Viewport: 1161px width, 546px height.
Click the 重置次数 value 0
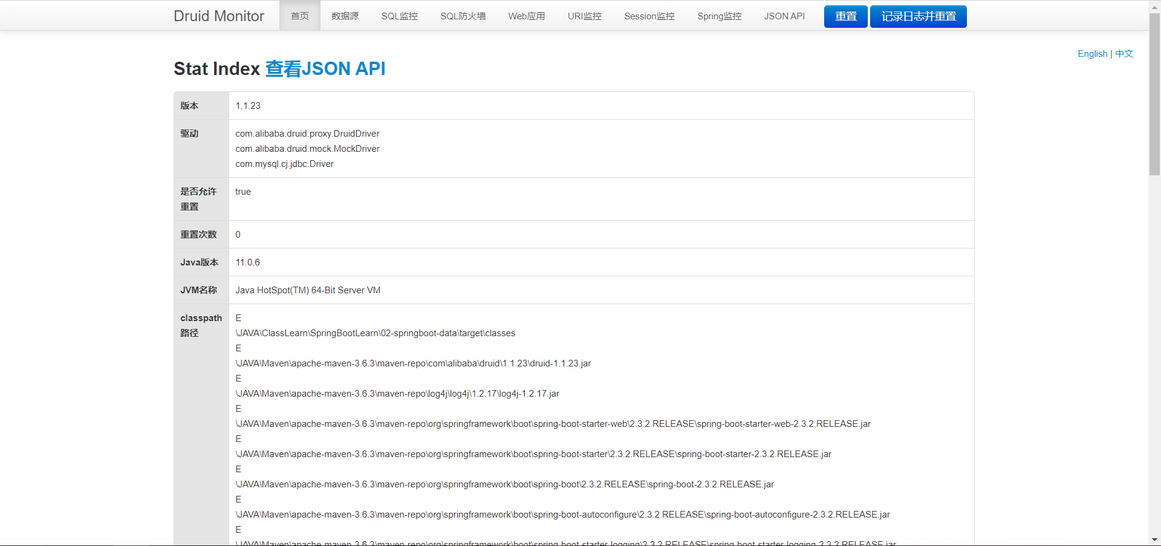[x=238, y=235]
